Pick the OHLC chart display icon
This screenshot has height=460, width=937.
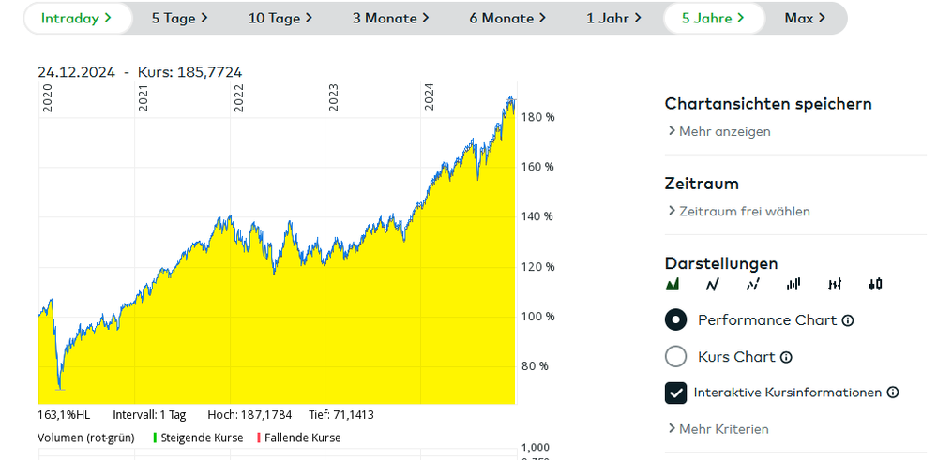point(834,284)
